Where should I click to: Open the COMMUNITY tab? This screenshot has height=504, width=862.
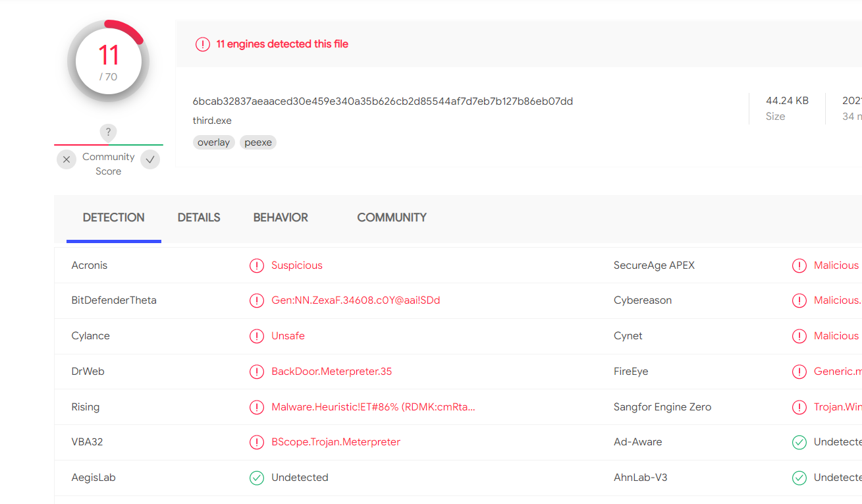[x=392, y=217]
